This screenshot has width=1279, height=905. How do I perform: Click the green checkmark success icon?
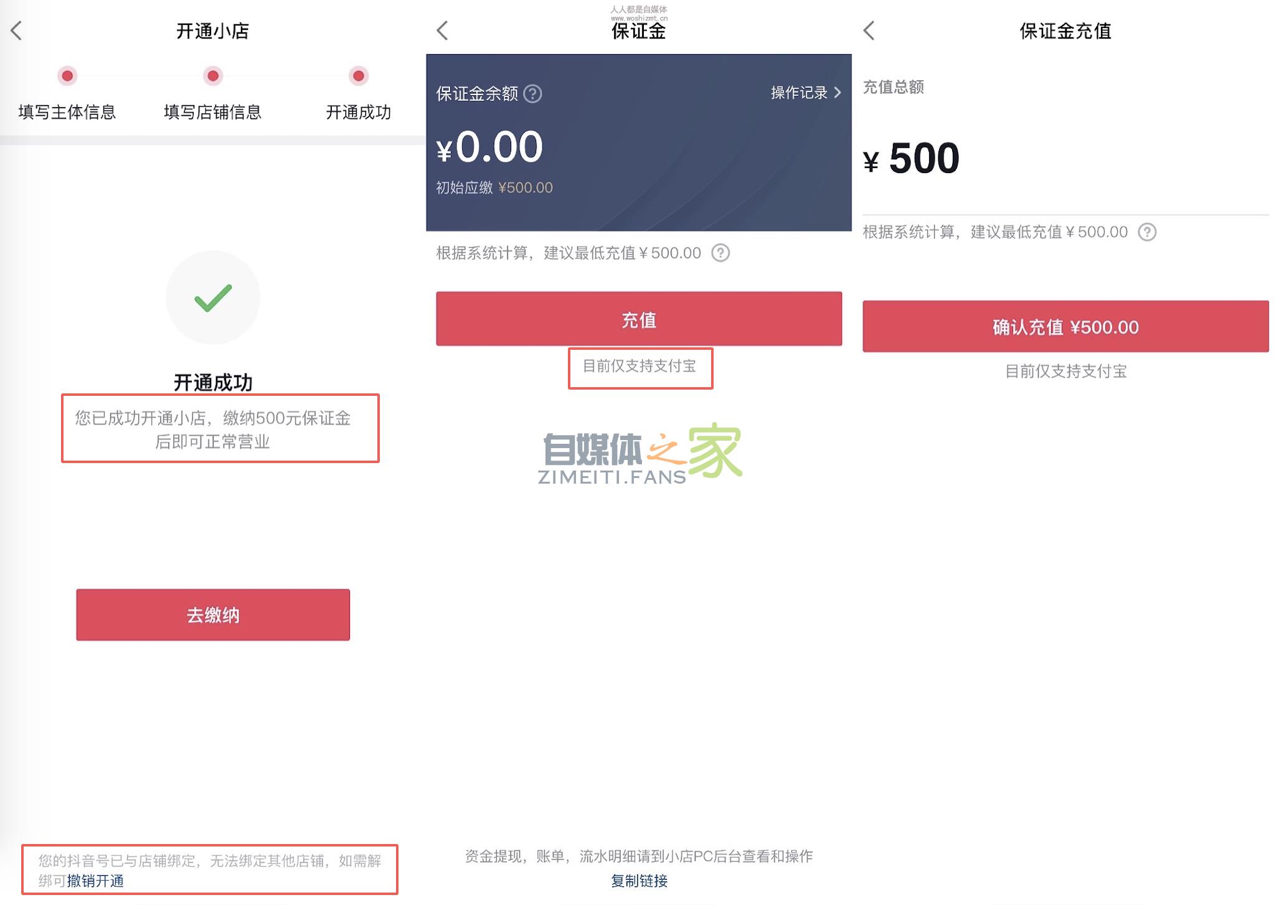212,298
